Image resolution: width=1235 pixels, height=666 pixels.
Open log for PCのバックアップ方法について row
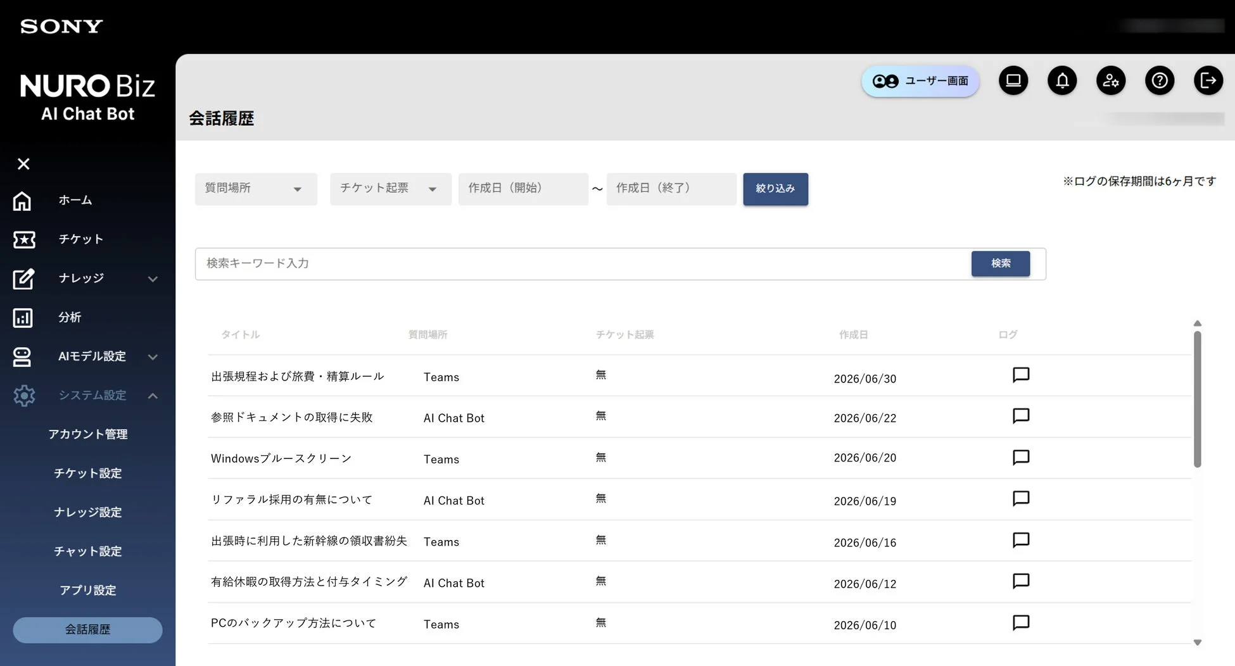[x=1021, y=622]
